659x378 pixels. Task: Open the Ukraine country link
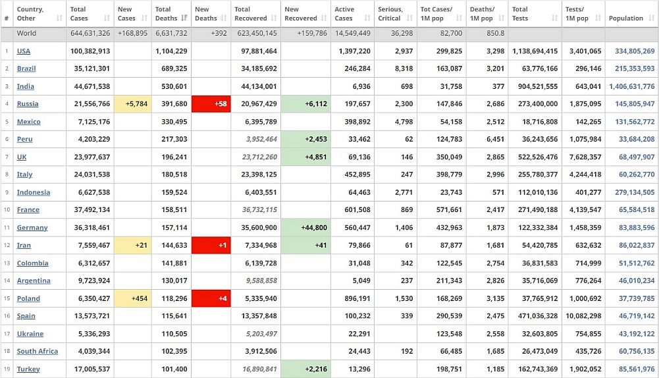click(30, 333)
